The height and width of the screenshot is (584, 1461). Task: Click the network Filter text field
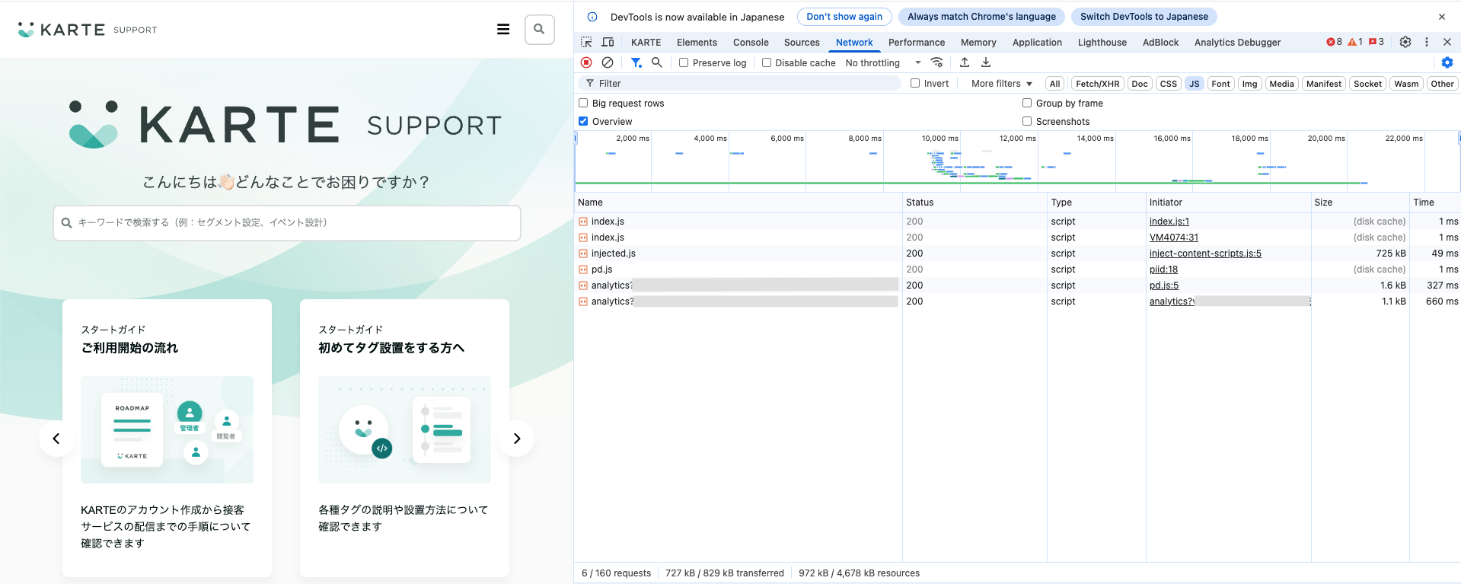coord(740,84)
